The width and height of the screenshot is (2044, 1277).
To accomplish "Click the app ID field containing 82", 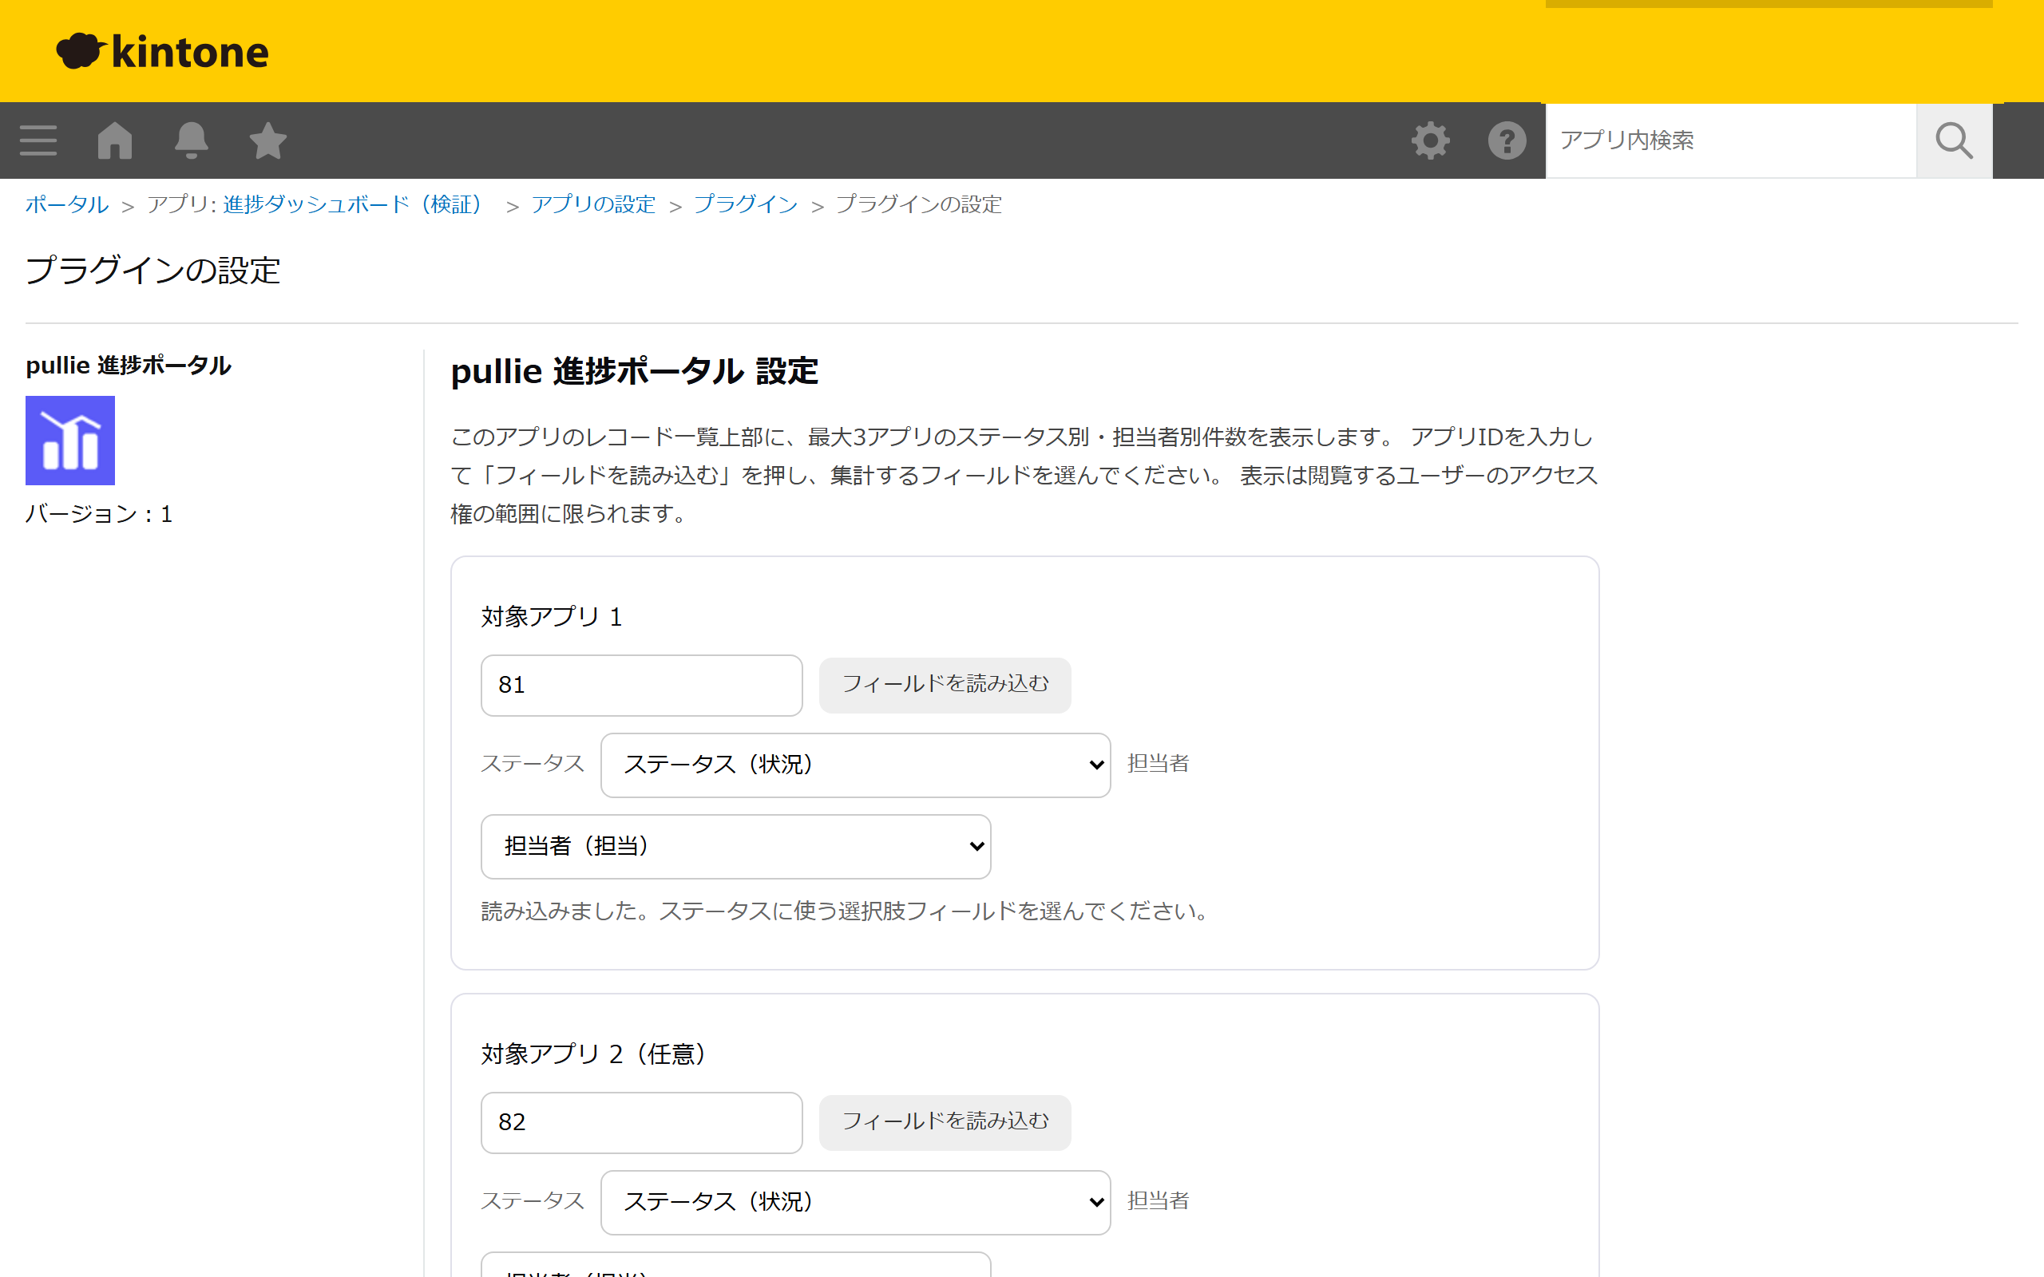I will pos(641,1122).
